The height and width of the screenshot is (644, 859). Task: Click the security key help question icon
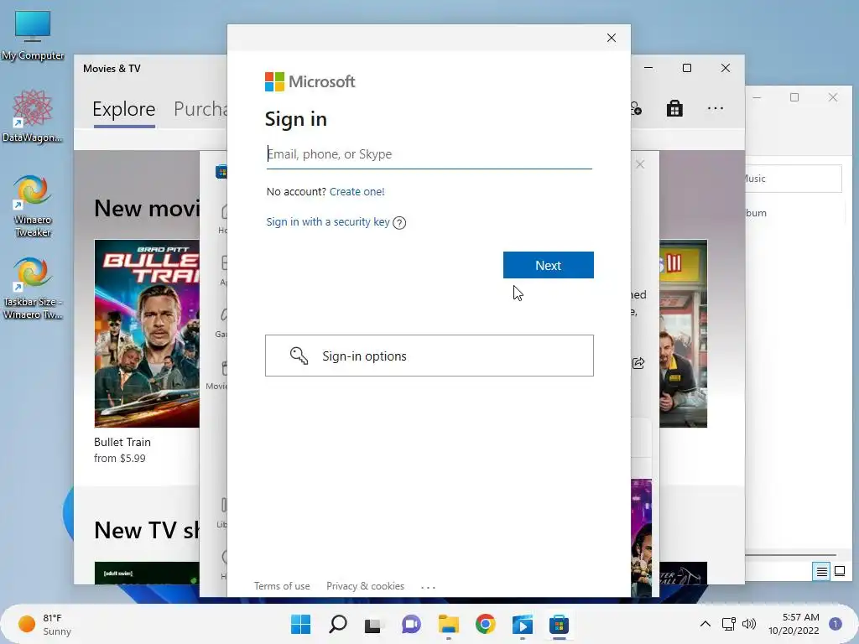399,223
